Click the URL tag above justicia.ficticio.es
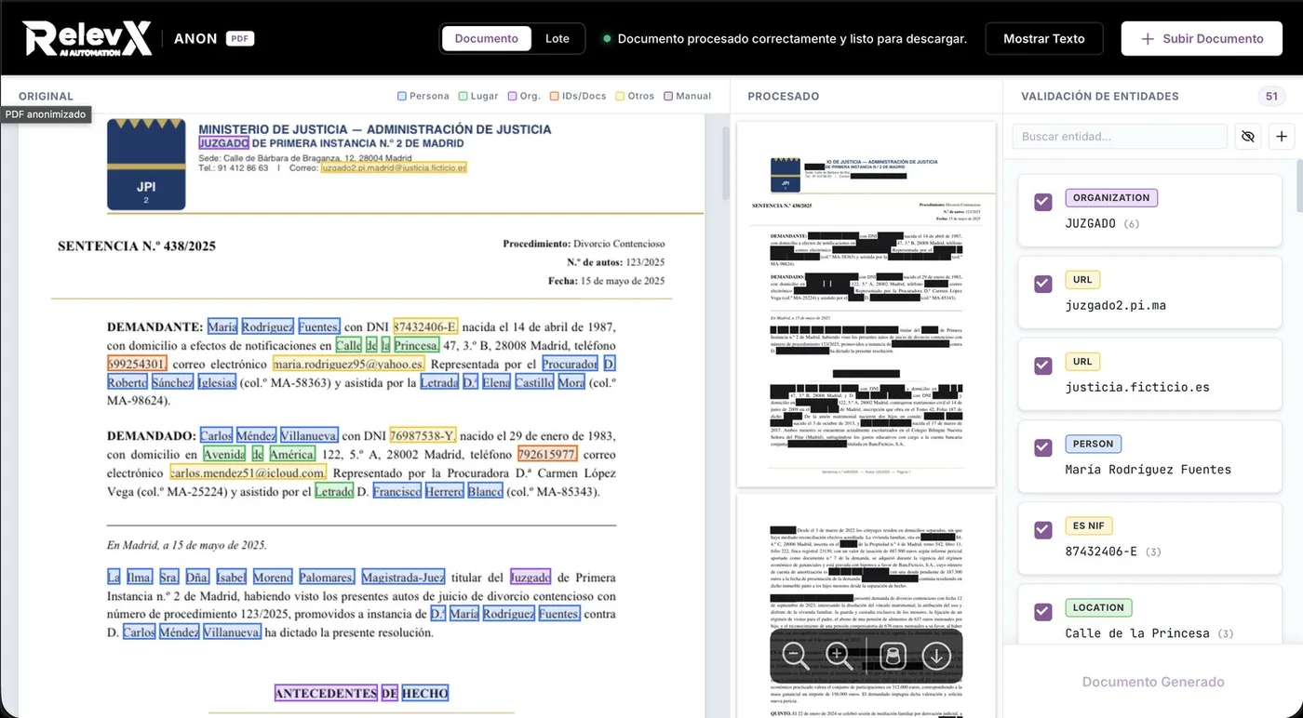This screenshot has width=1303, height=718. 1082,361
